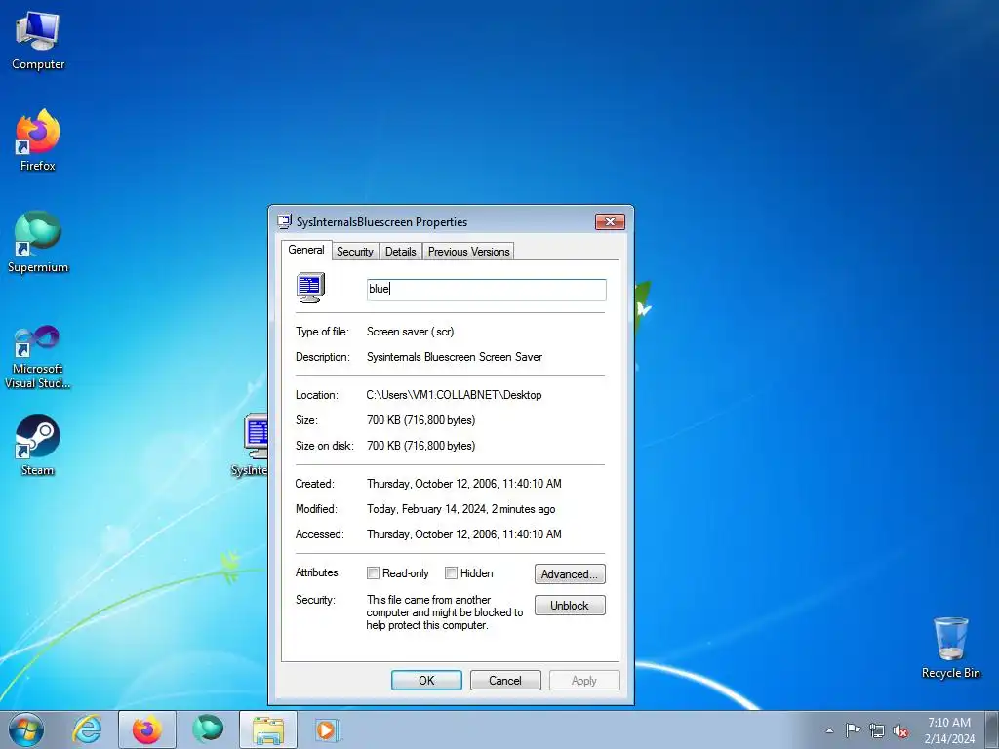Toggle the Read-only checkbox
The height and width of the screenshot is (749, 999).
[374, 573]
